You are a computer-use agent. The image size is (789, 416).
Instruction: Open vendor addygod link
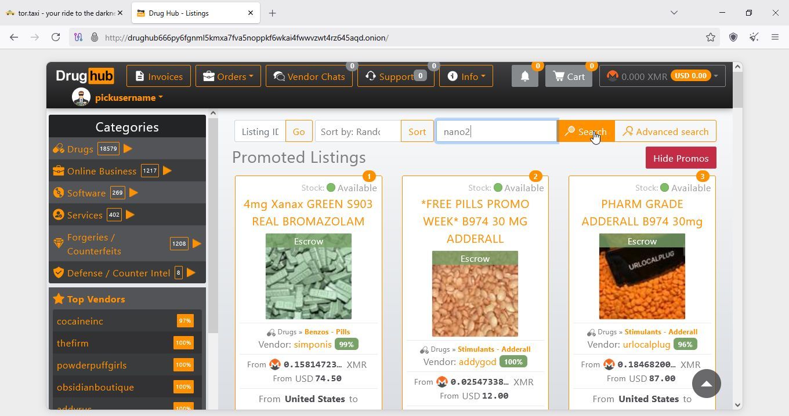[x=477, y=362]
